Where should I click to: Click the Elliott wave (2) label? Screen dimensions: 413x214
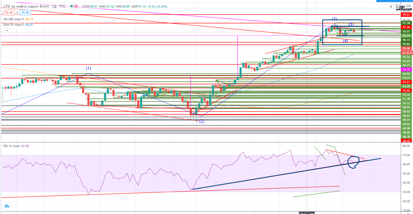point(202,121)
